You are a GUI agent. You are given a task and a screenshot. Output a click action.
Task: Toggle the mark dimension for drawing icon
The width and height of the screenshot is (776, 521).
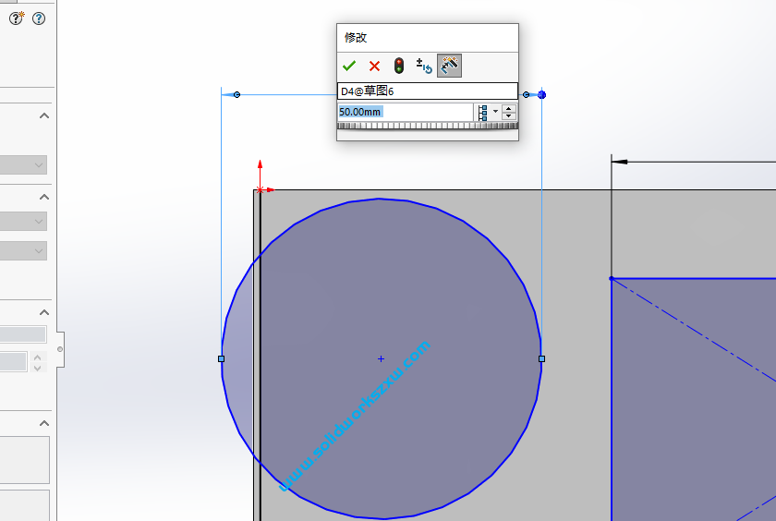pyautogui.click(x=449, y=66)
